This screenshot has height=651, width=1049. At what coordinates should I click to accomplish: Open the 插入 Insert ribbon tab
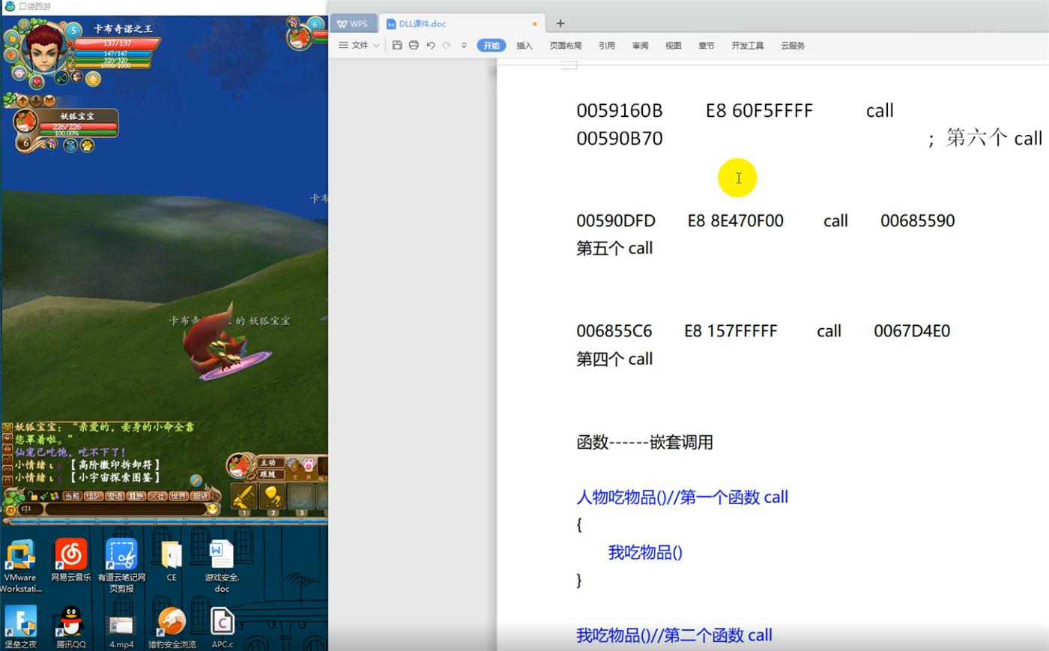click(524, 46)
